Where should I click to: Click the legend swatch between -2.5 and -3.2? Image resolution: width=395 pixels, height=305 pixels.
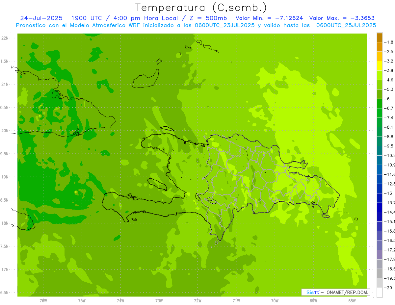tap(380, 56)
